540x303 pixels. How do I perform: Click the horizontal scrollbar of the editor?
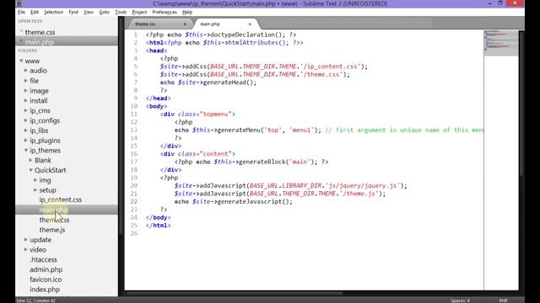(235, 293)
